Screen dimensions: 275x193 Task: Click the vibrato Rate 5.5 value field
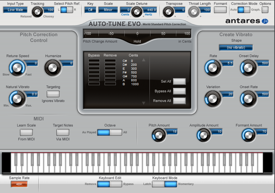pos(227,63)
